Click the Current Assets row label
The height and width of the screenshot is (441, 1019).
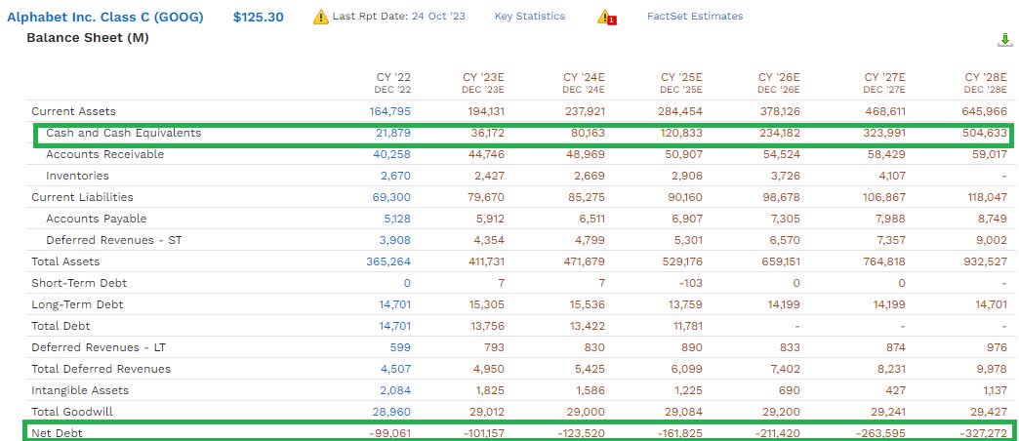(x=73, y=111)
